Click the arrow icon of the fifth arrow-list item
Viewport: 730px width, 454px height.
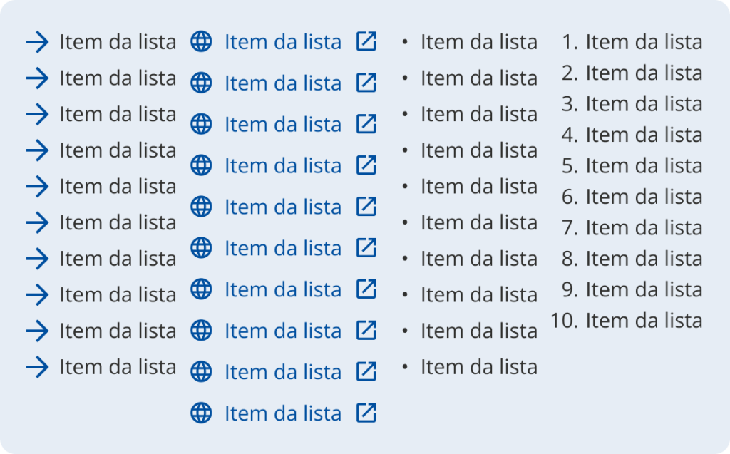[37, 187]
